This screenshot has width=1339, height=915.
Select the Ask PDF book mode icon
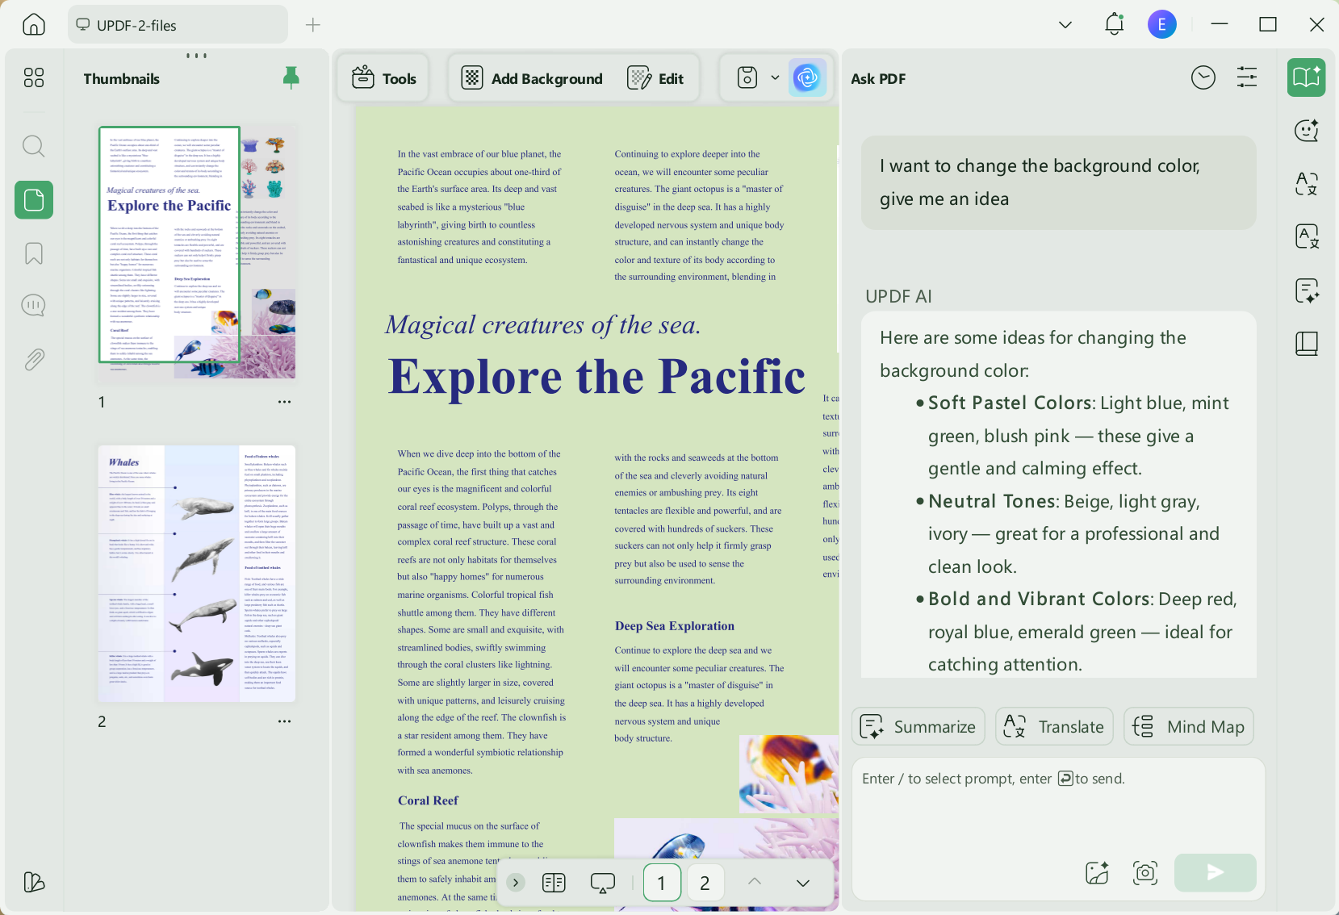[1306, 77]
